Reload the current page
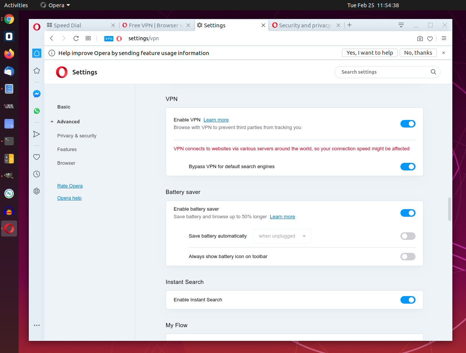 (76, 38)
